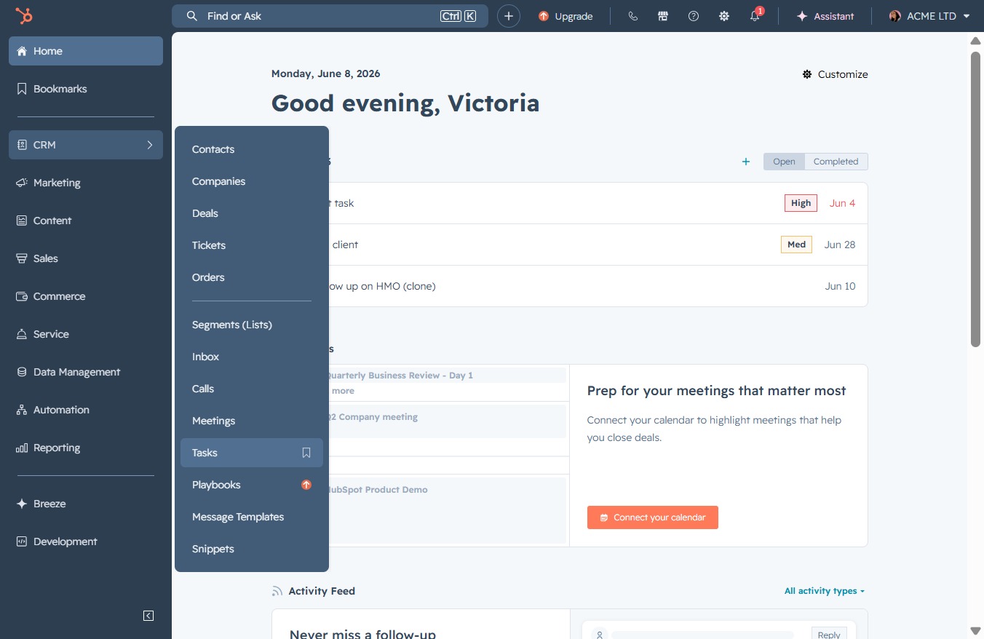Image resolution: width=984 pixels, height=639 pixels.
Task: Open the ACME LTD account menu
Action: coord(929,16)
